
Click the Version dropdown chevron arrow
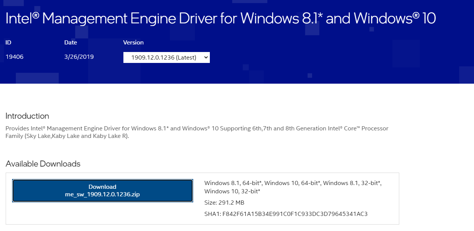(206, 58)
